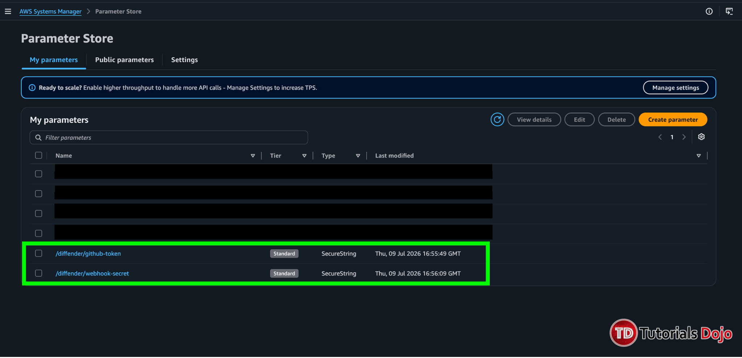Click SecureString type in github-token row
The image size is (742, 358).
[x=339, y=254]
